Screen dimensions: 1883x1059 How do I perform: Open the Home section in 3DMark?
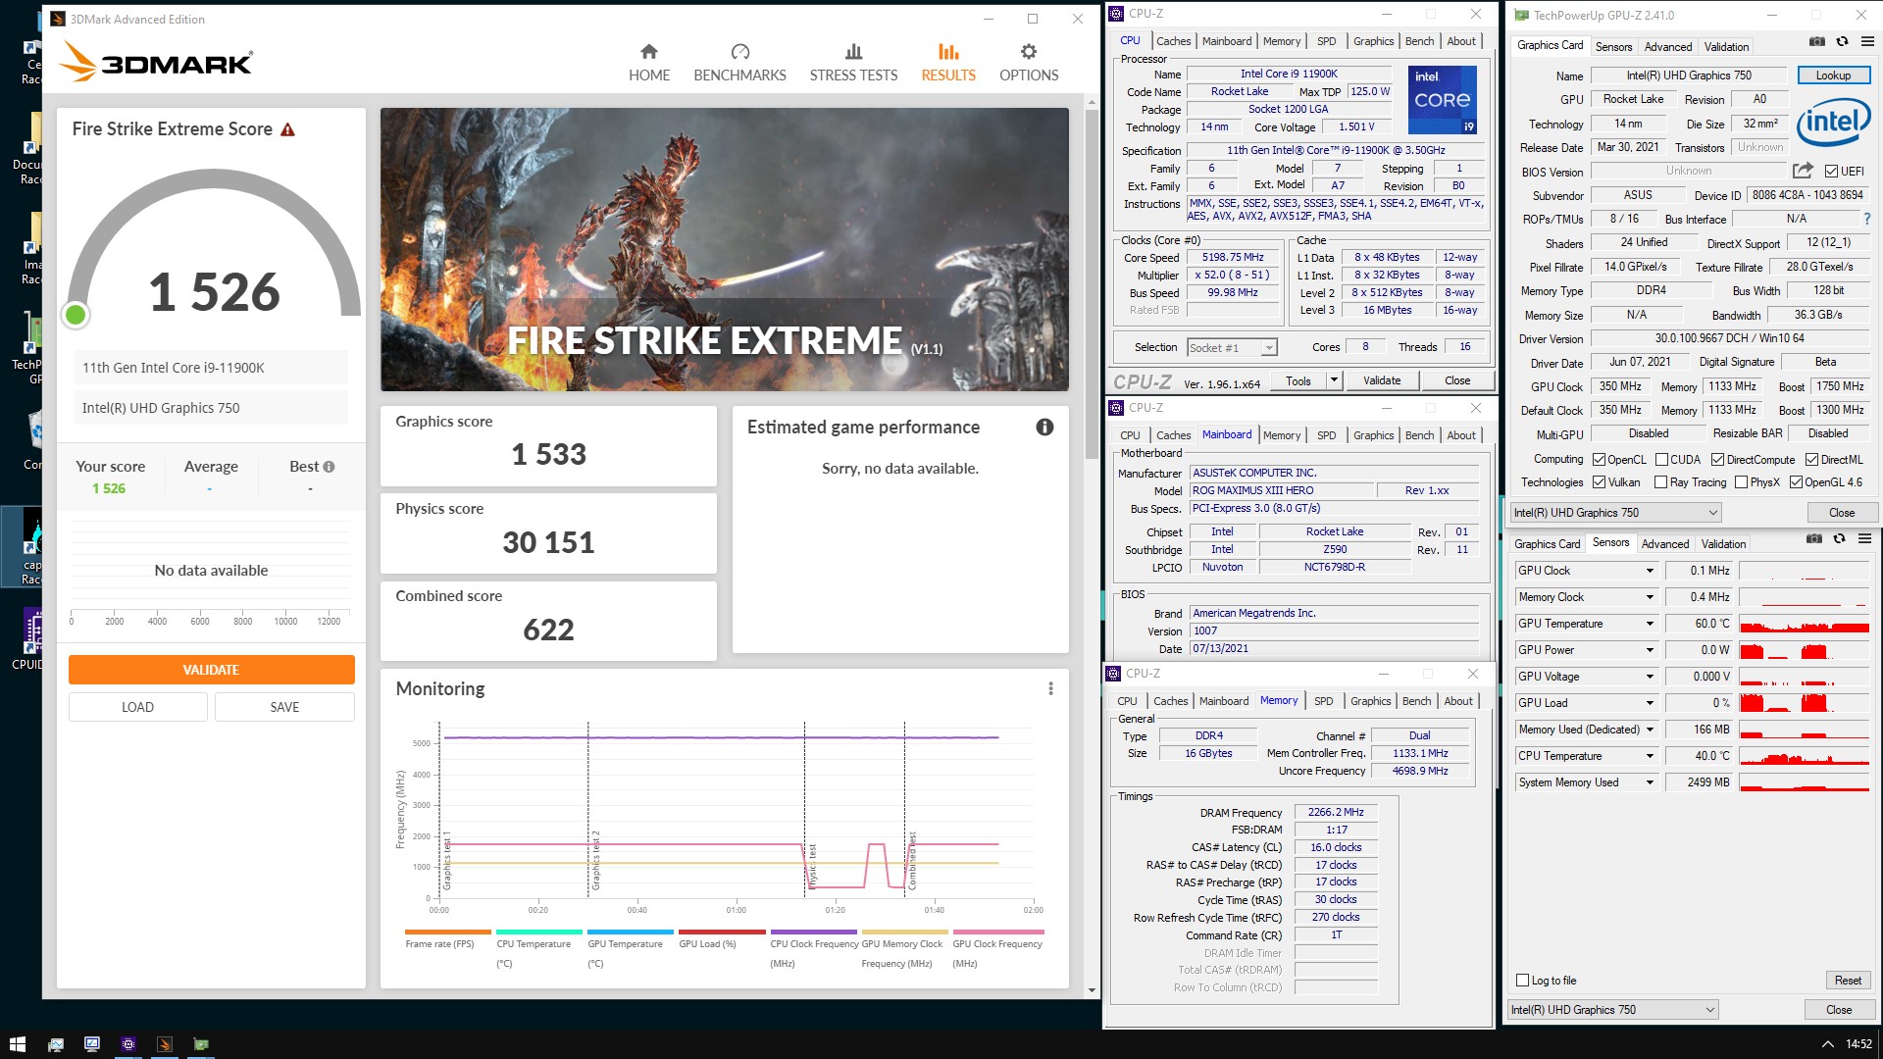pyautogui.click(x=649, y=63)
